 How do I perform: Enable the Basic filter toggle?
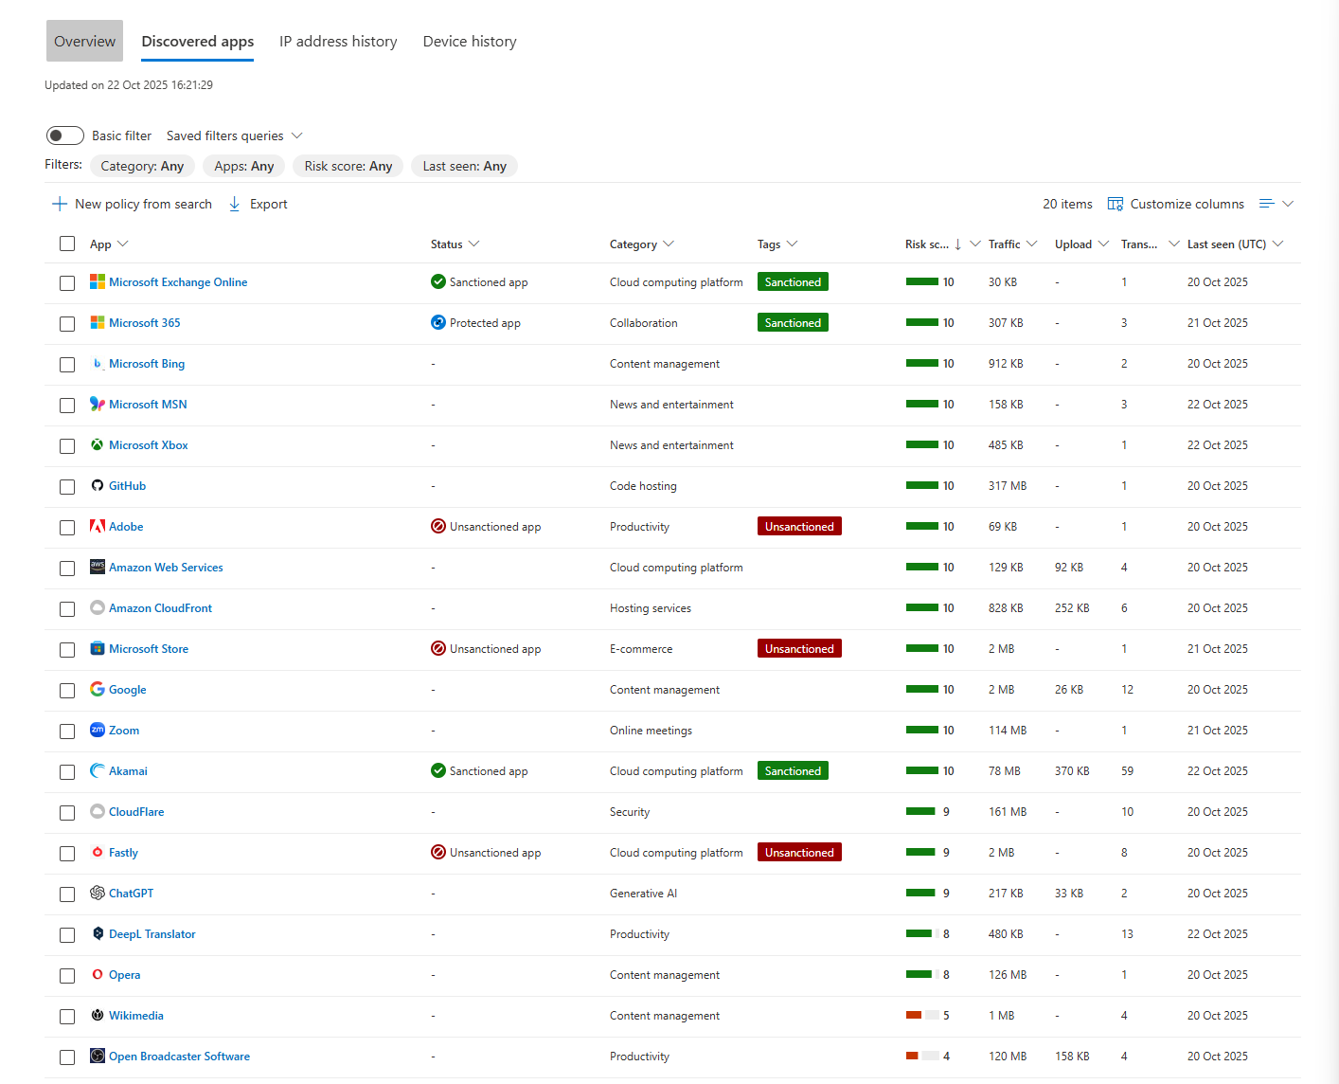coord(65,135)
